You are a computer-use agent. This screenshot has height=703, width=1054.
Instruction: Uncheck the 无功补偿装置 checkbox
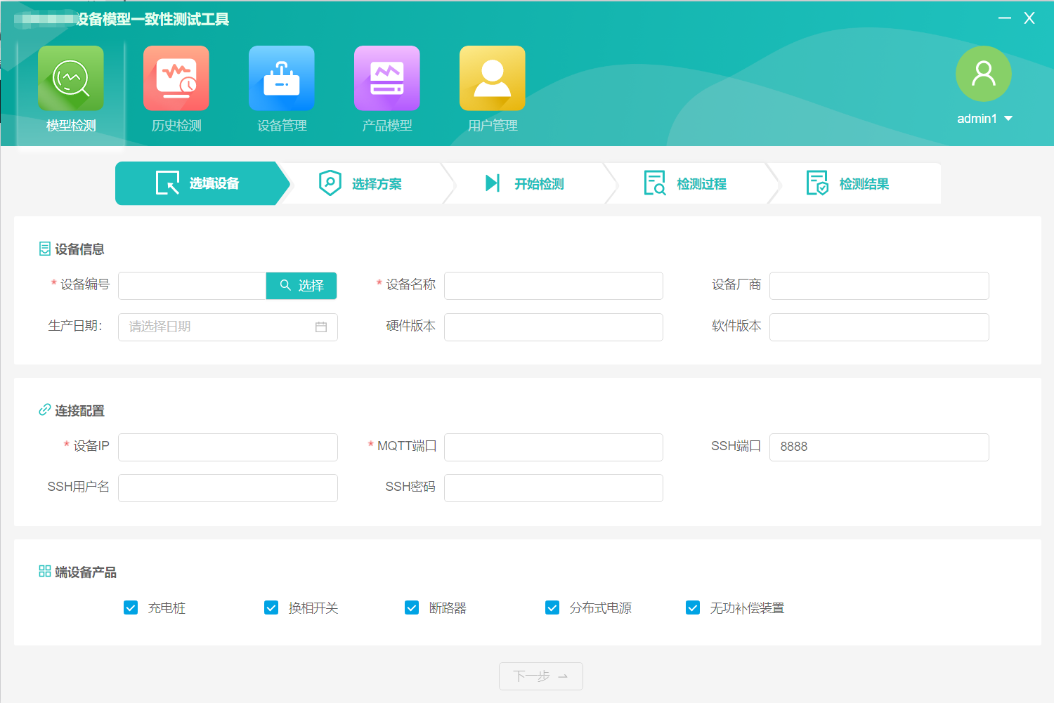[x=693, y=607]
